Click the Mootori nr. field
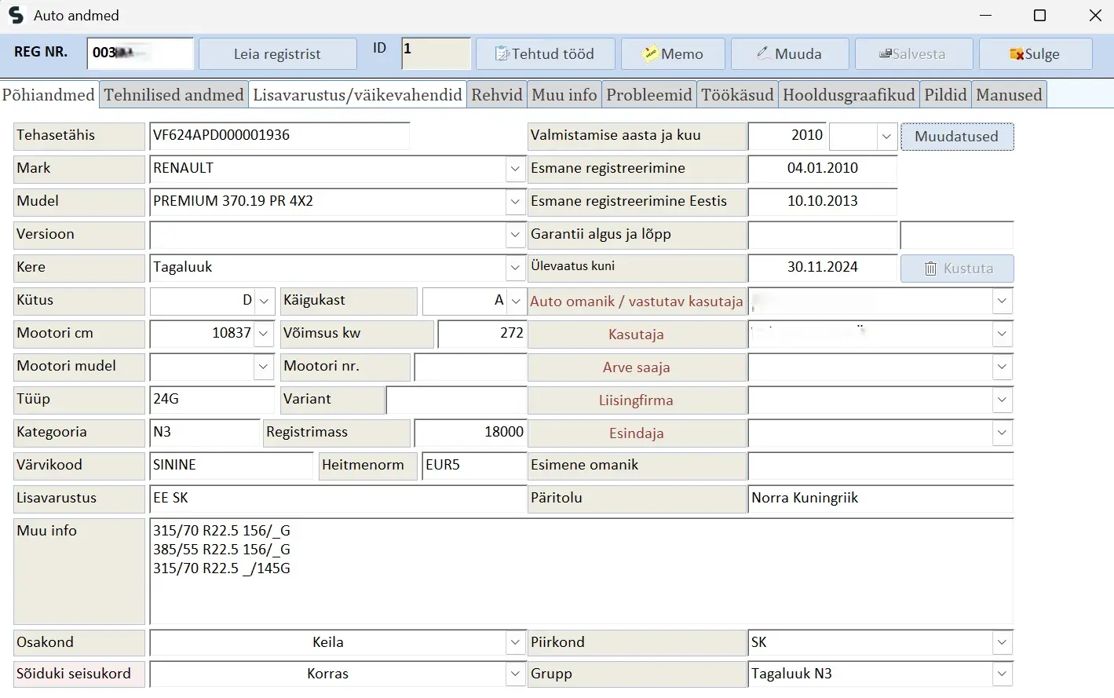 click(470, 367)
